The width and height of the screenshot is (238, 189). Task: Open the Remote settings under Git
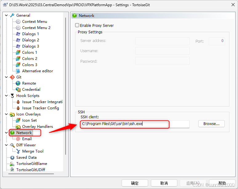click(x=29, y=83)
